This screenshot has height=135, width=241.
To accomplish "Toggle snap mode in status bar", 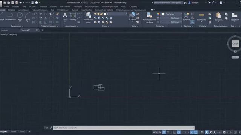I will tap(168, 132).
